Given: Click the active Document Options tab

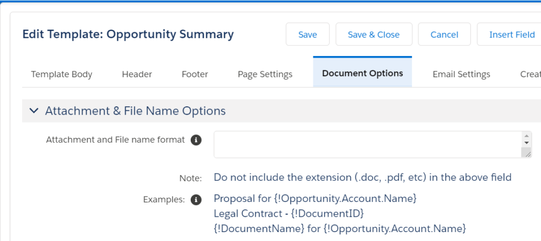Looking at the screenshot, I should [x=362, y=73].
